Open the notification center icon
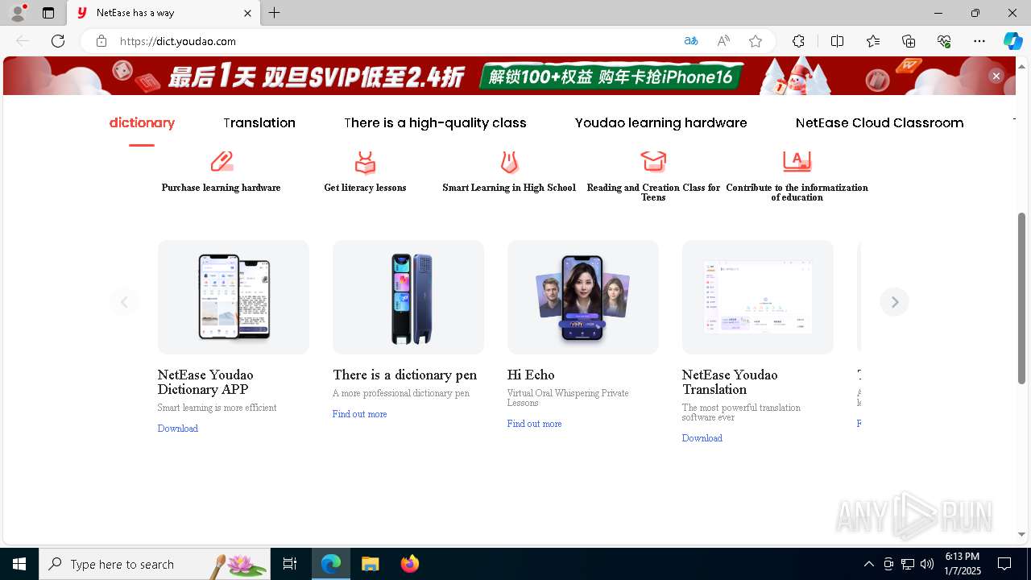The width and height of the screenshot is (1031, 580). [x=1004, y=564]
